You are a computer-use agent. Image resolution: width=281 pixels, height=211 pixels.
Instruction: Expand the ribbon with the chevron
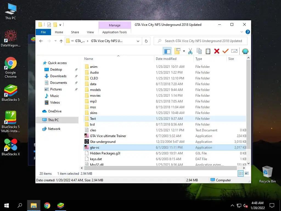coord(241,32)
